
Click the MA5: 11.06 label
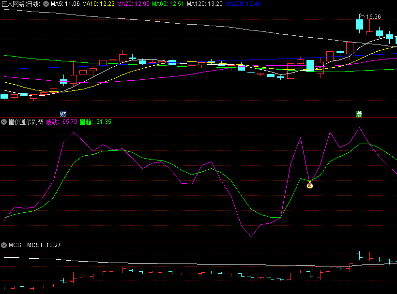(x=65, y=4)
